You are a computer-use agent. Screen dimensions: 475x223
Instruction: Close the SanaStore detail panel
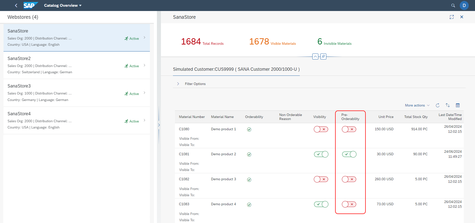pyautogui.click(x=462, y=17)
